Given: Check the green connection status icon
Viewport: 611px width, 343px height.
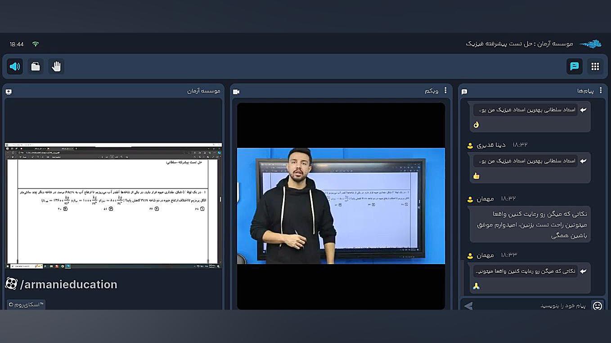Looking at the screenshot, I should click(x=36, y=44).
